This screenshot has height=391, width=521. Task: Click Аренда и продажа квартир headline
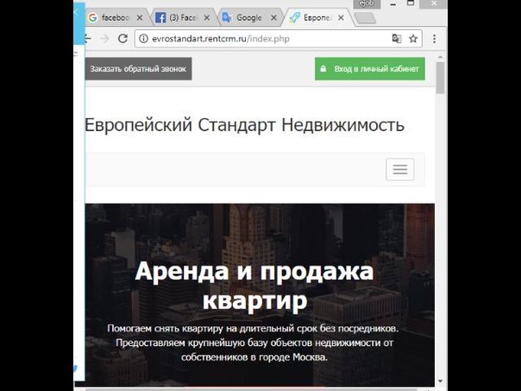click(254, 286)
